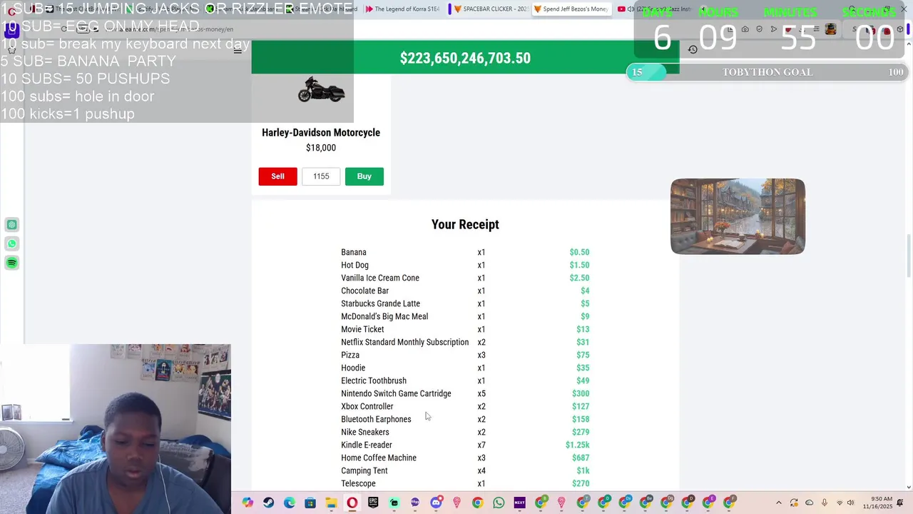Select the Spend Jeff Bezos's Money tab
Screen dimensions: 913x514
(x=572, y=9)
